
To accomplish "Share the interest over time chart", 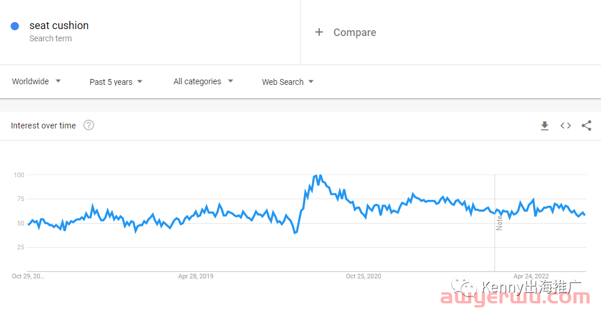I will point(586,126).
